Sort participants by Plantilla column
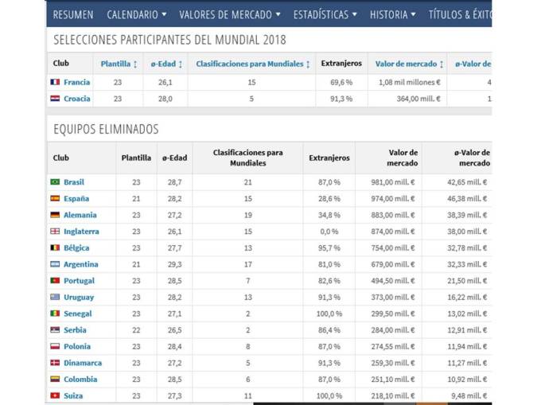 (119, 64)
